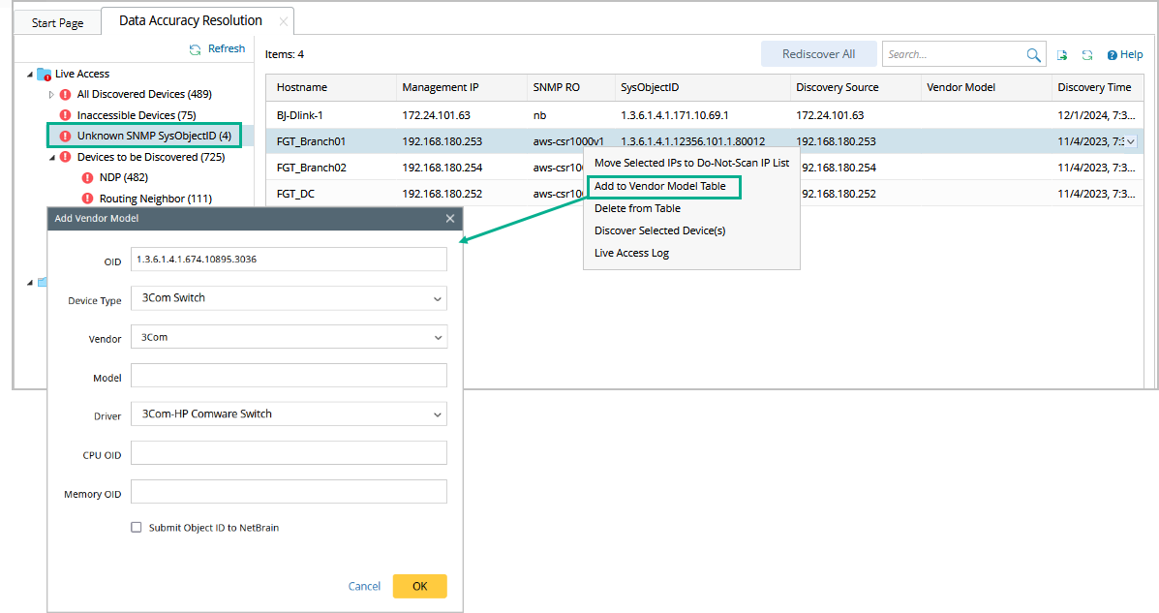Screen dimensions: 1159x613
Task: Click the refresh table icon near Help
Action: [1087, 55]
